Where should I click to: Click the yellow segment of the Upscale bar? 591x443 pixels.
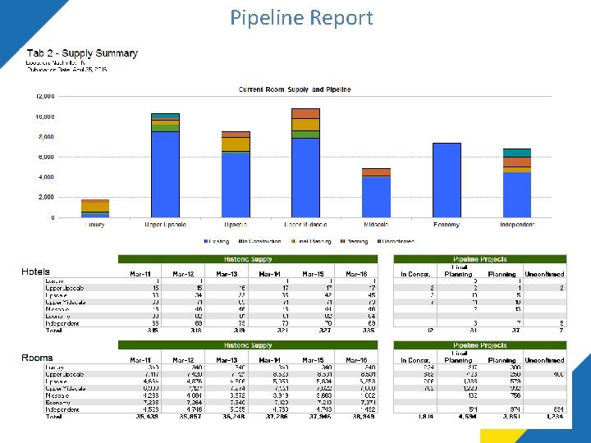click(x=236, y=144)
